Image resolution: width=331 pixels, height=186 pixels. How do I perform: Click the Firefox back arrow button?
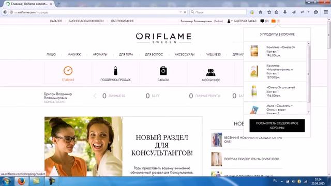tap(5, 12)
